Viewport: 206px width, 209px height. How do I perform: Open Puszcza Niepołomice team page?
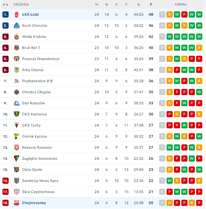click(41, 59)
